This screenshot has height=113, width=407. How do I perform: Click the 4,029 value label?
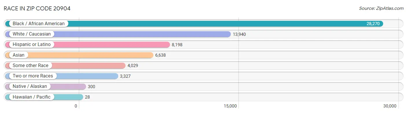pyautogui.click(x=133, y=65)
